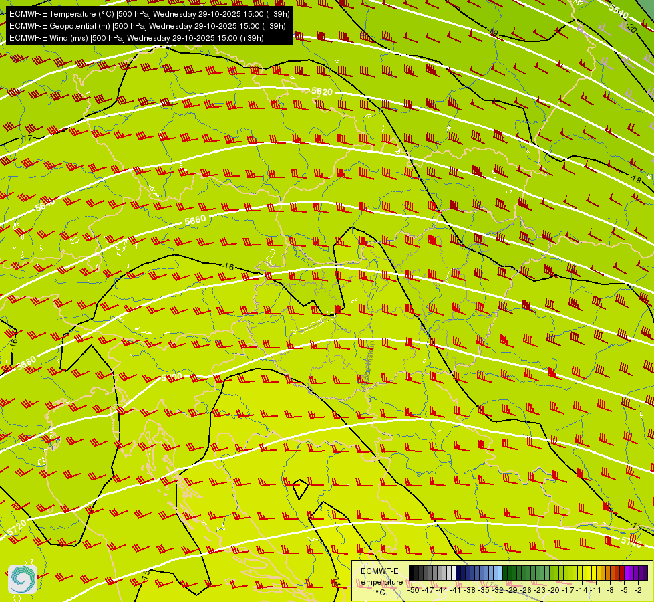Pick the red swatch above the -5 legend value
Image resolution: width=654 pixels, height=602 pixels.
coord(622,573)
